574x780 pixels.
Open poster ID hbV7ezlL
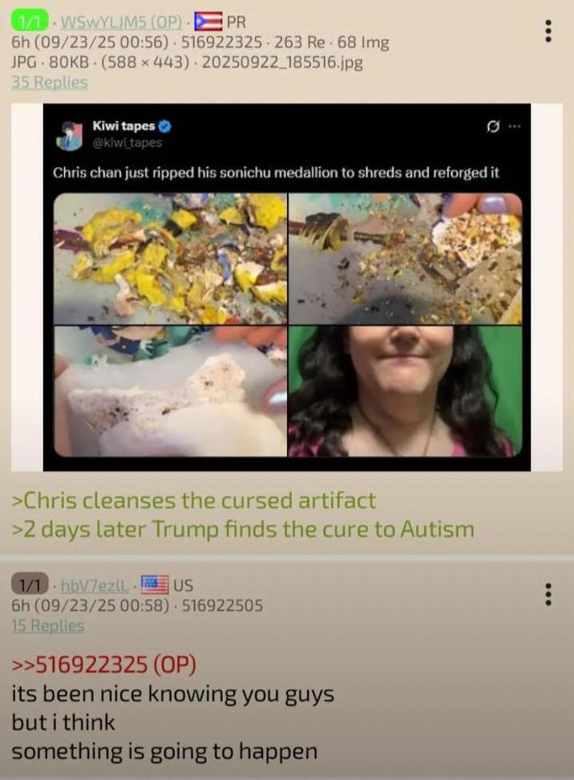coord(95,586)
